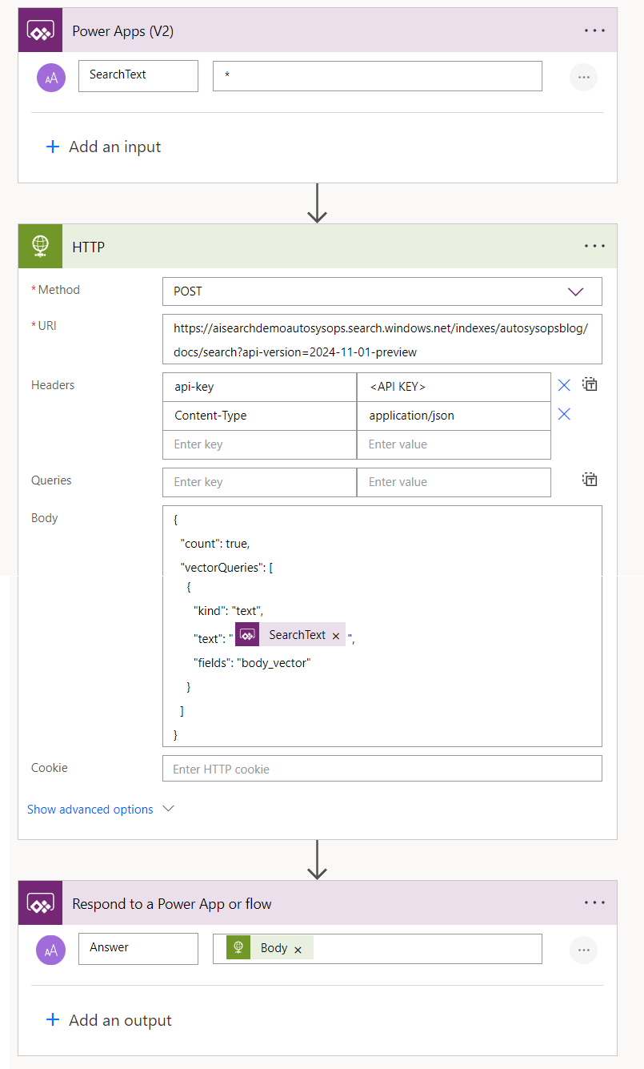644x1069 pixels.
Task: Click the plus icon beside Add an input
Action: pos(53,147)
